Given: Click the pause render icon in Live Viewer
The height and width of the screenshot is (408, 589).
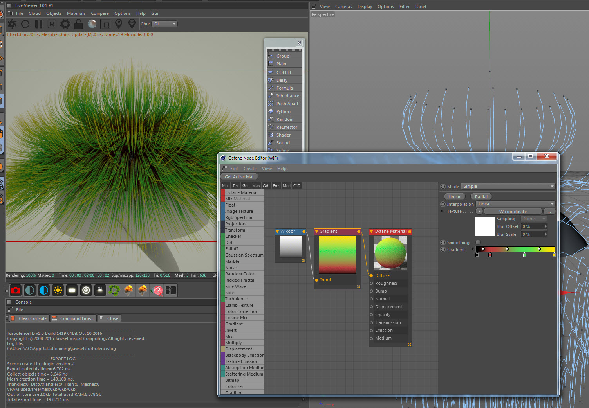Looking at the screenshot, I should pos(38,24).
